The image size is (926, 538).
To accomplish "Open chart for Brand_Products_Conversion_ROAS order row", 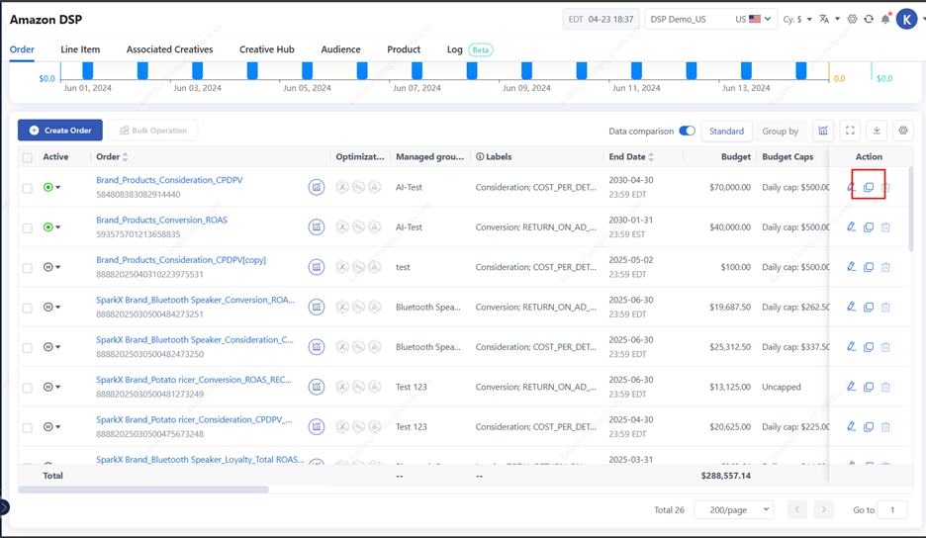I will pyautogui.click(x=317, y=227).
